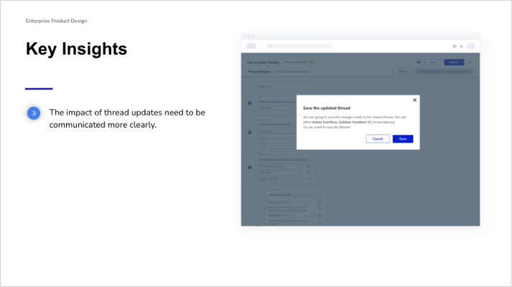
Task: Click the Key Insights heading
Action: [x=76, y=49]
